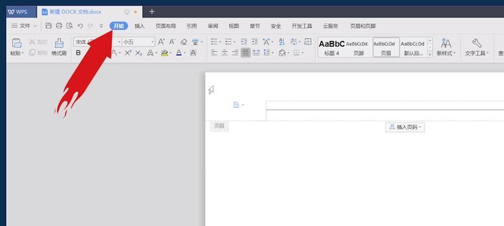Open the highlight color dropdown arrow

[170, 53]
